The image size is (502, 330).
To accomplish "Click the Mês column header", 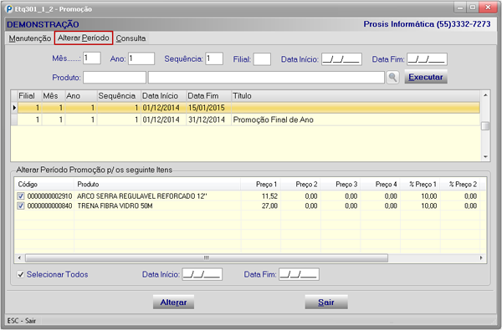I will [x=54, y=96].
